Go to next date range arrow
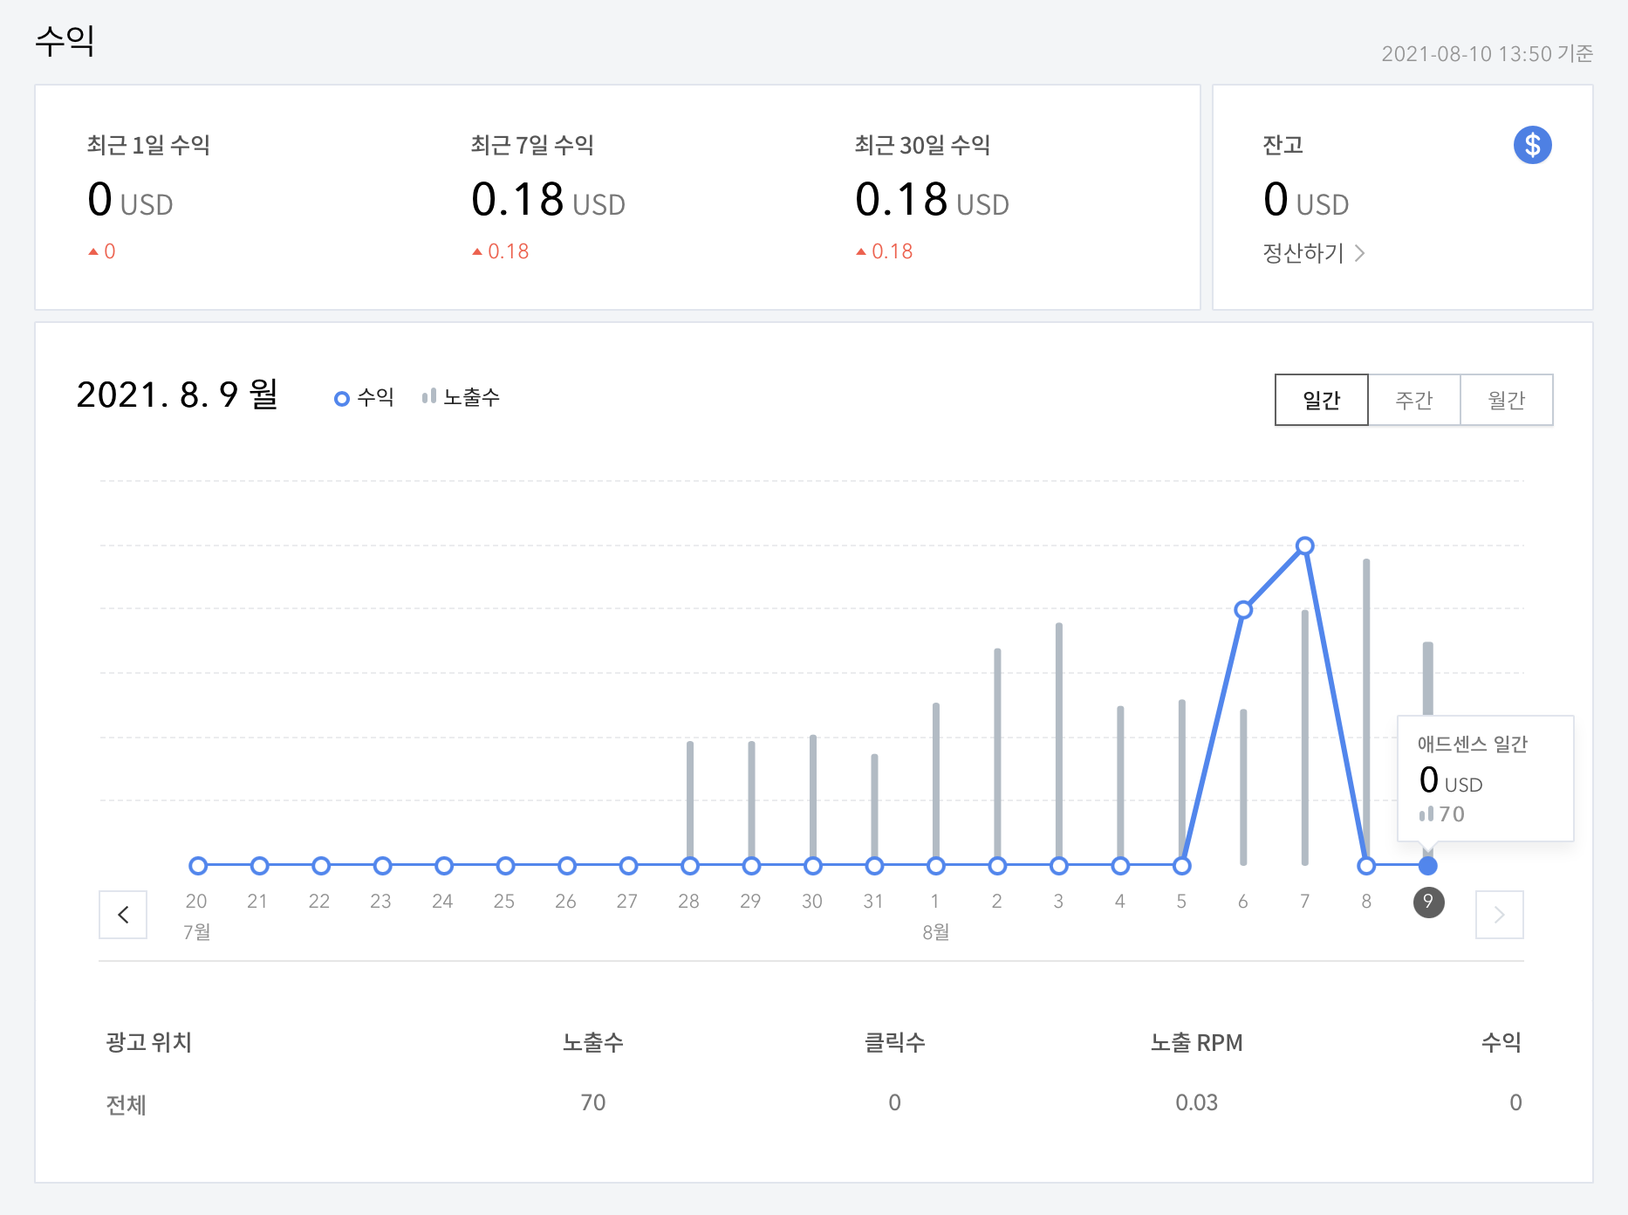Screen dimensions: 1628x1215 pyautogui.click(x=1499, y=915)
